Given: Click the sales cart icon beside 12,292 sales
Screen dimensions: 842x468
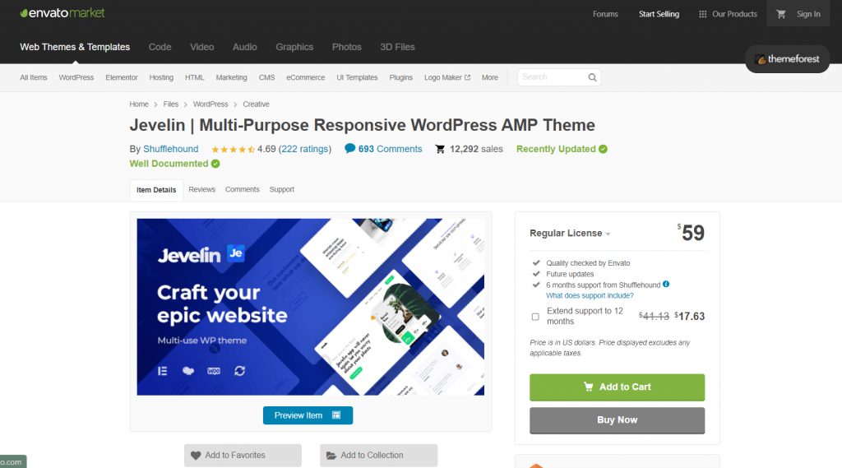Looking at the screenshot, I should coord(440,149).
